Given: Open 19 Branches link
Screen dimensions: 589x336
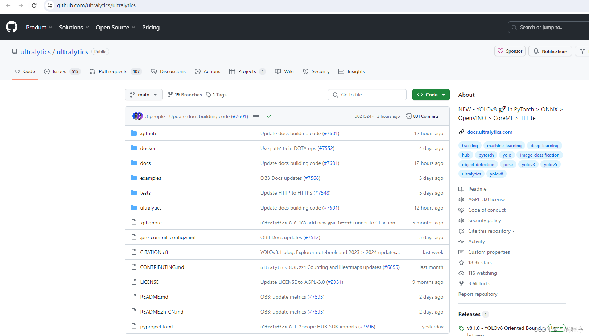Looking at the screenshot, I should (x=185, y=95).
